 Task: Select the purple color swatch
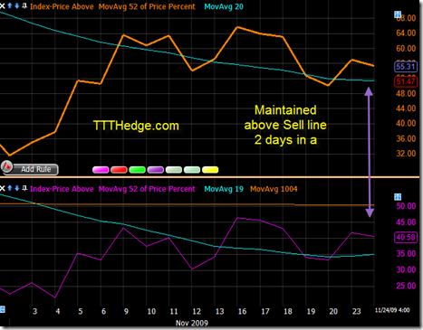coord(155,170)
